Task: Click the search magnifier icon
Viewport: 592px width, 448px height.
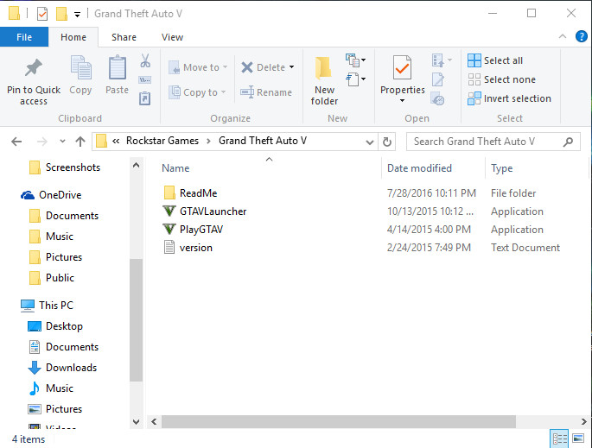Action: tap(568, 142)
